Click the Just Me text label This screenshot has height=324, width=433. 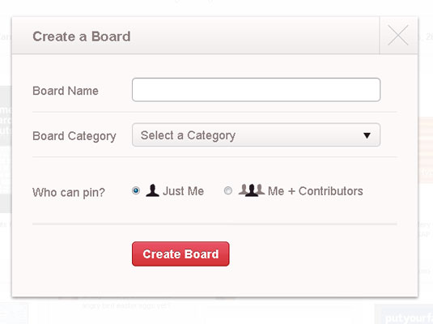(x=184, y=191)
